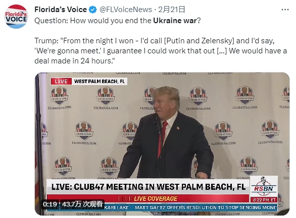Open the Florida's Voice profile avatar
The image size is (296, 218).
[16, 17]
